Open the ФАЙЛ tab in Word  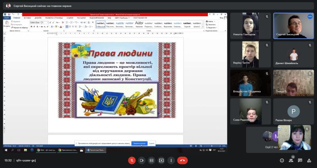pyautogui.click(x=7, y=18)
